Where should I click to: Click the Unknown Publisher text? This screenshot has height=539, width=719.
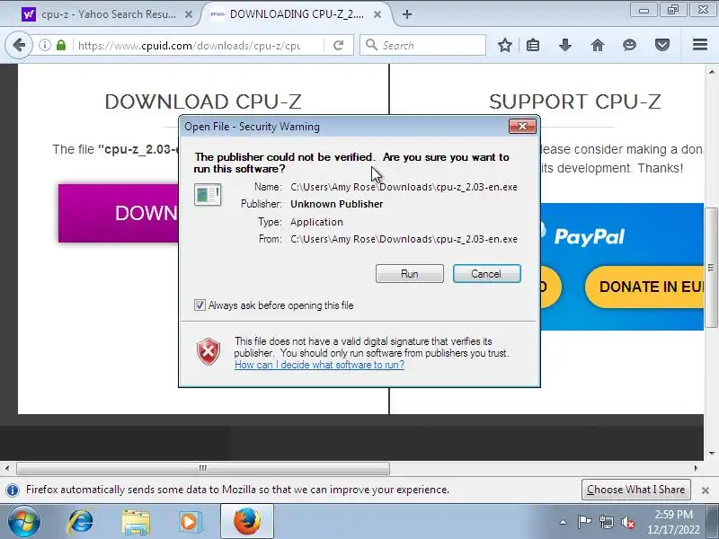pyautogui.click(x=336, y=204)
